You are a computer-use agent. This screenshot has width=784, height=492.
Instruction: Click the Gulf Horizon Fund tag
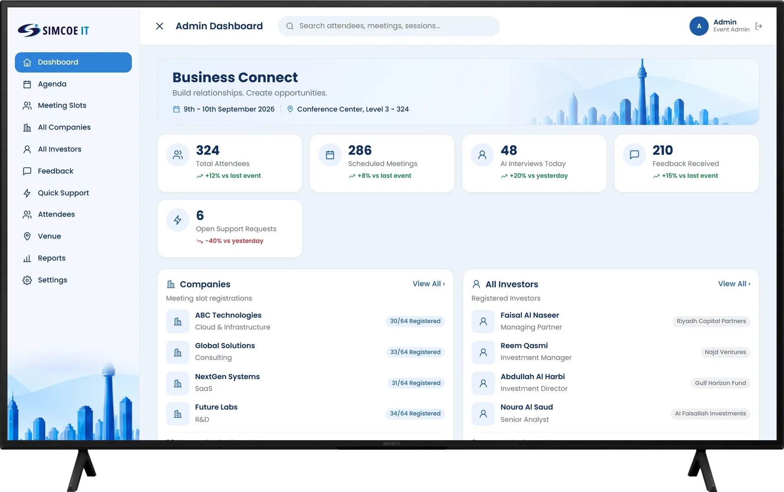tap(720, 383)
